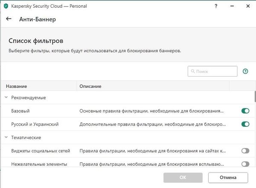Click the Описание column header
256x188 pixels.
pos(90,86)
